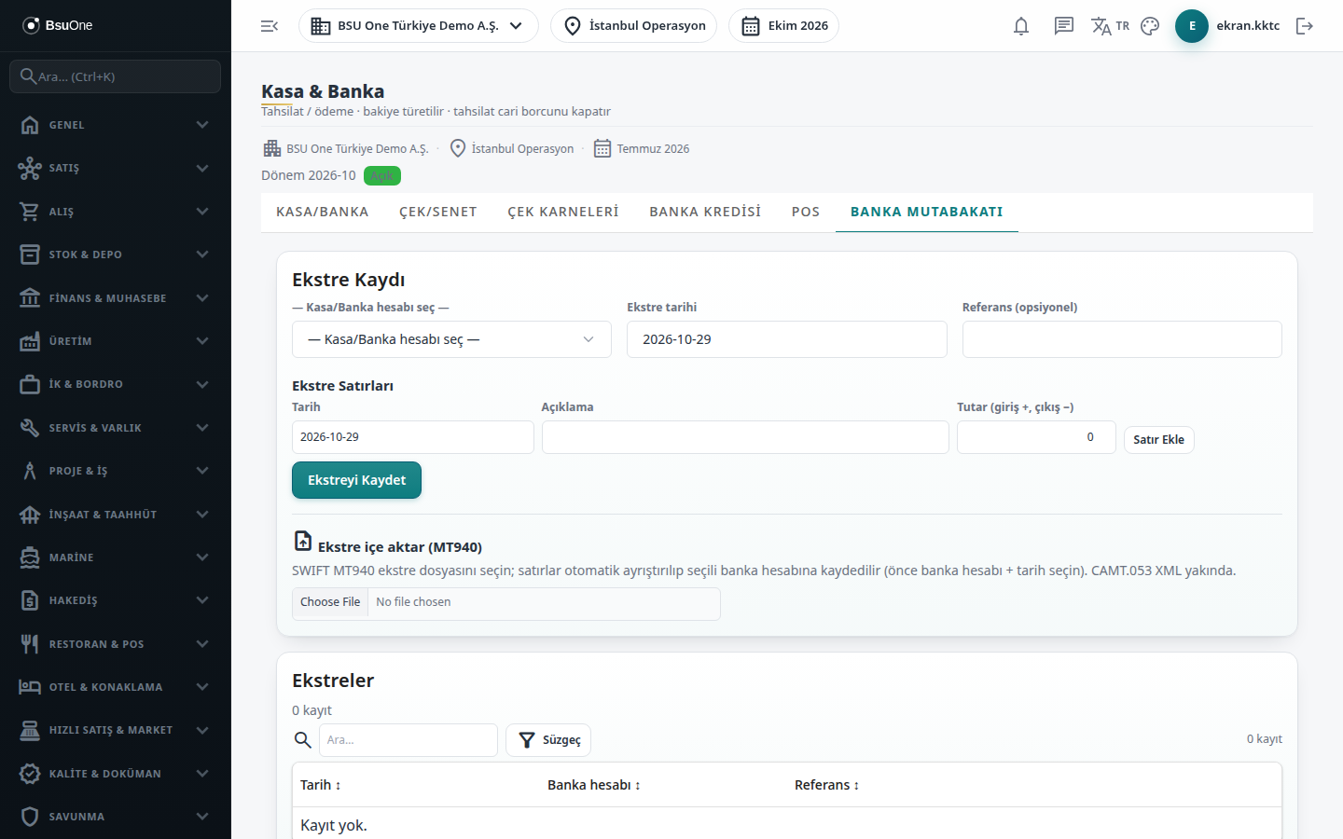1343x839 pixels.
Task: Click the Restoran & POS cutlery icon
Action: [30, 644]
